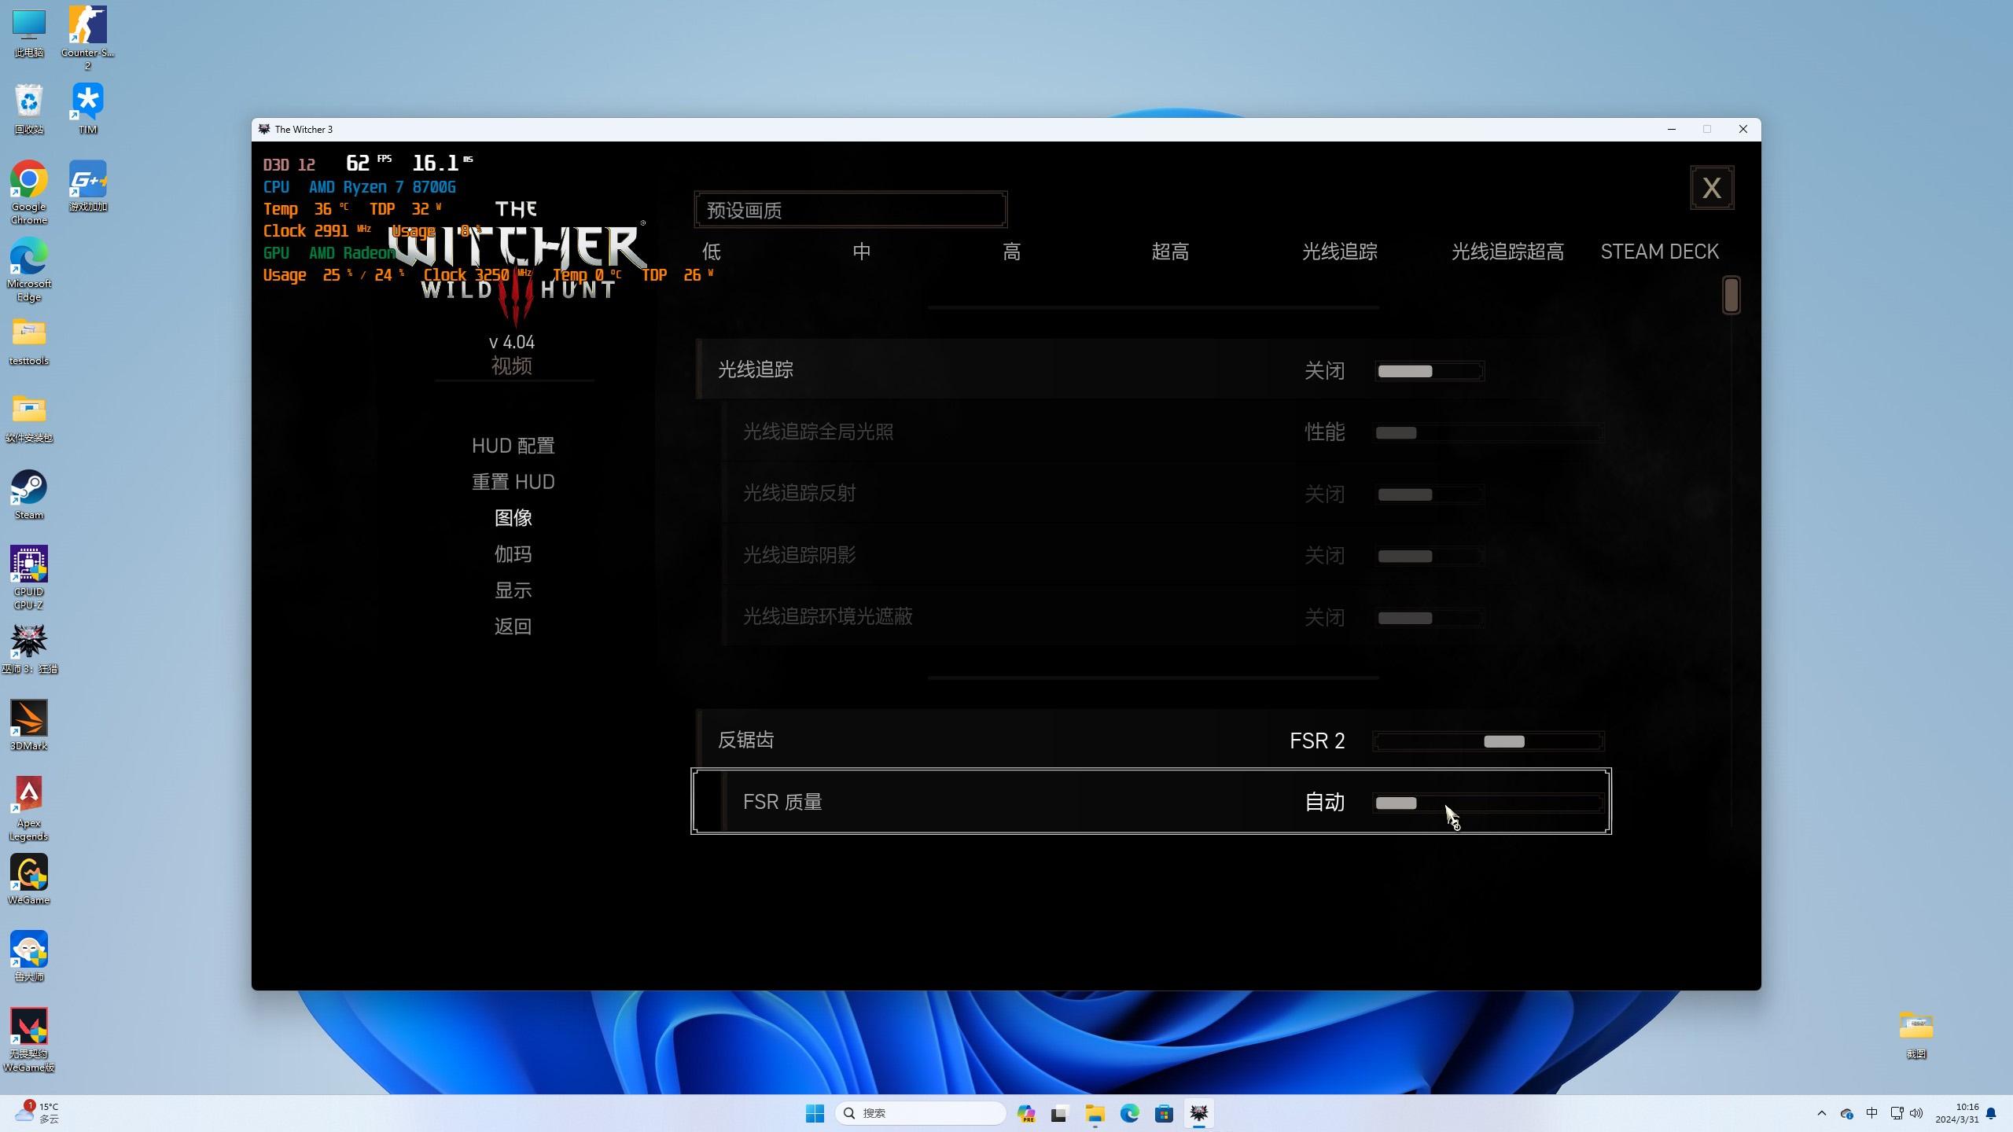The height and width of the screenshot is (1132, 2013).
Task: Open the Recycle Bin (回收站) desktop icon
Action: (x=29, y=108)
